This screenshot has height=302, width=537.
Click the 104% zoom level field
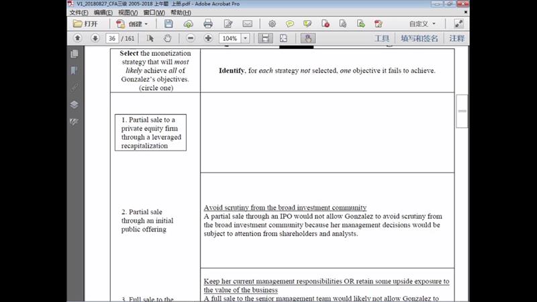tap(230, 38)
